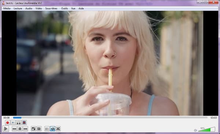This screenshot has width=220, height=134.
Task: Take a video snapshot
Action: pos(13,123)
